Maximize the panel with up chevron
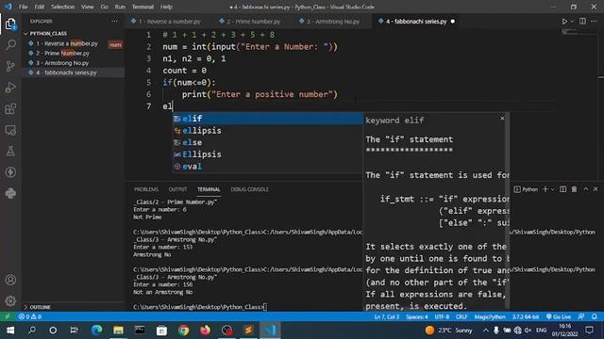604x339 pixels. pos(586,189)
